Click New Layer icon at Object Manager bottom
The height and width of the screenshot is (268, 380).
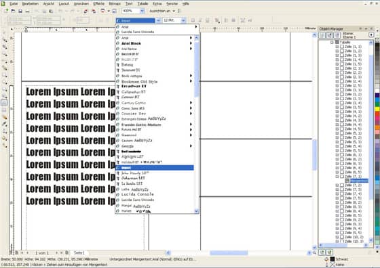click(x=322, y=252)
